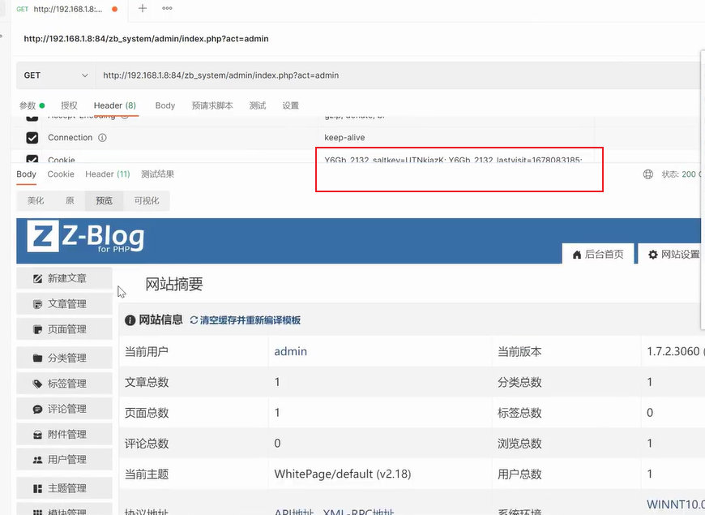
Task: Click the tag icon of 标签管理
Action: 38,384
